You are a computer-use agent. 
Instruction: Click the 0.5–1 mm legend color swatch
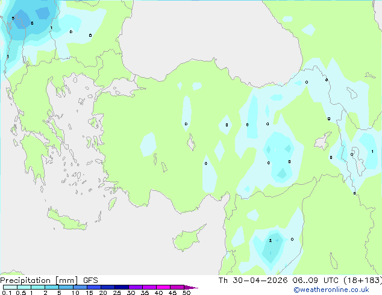[24, 287]
